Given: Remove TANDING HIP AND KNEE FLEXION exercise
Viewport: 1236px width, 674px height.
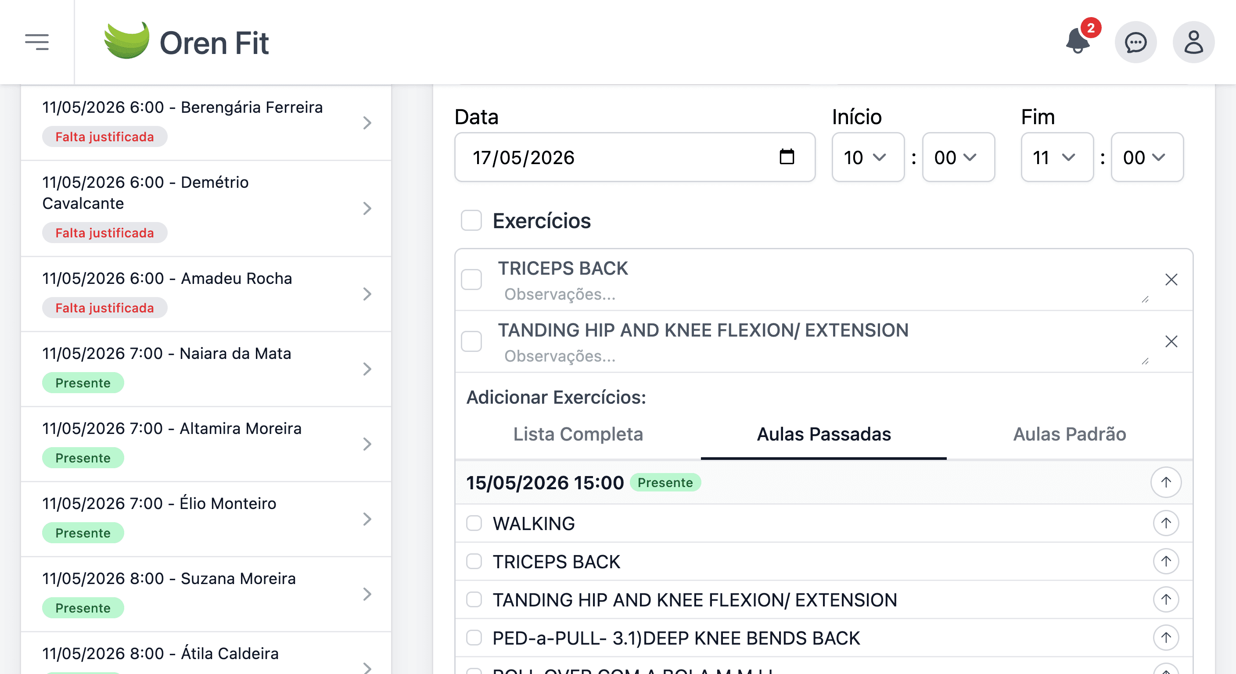Looking at the screenshot, I should tap(1171, 341).
